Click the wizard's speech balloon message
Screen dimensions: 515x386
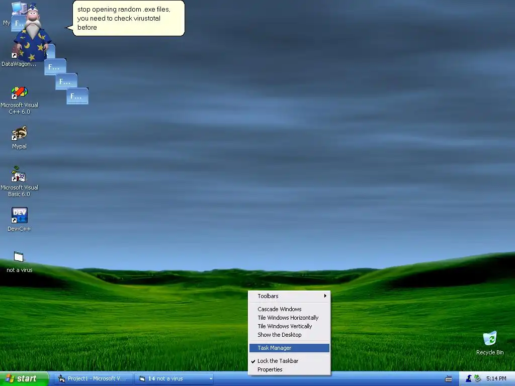[x=128, y=18]
